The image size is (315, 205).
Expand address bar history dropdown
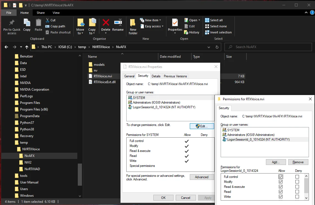tap(209, 47)
